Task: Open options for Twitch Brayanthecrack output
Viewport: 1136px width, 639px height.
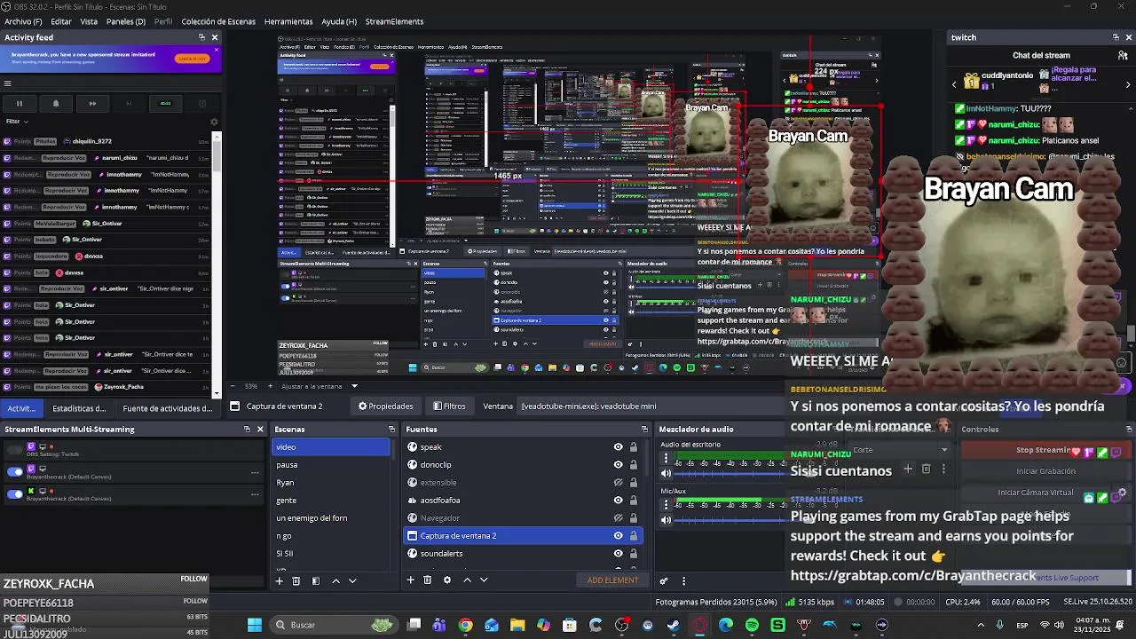Action: [x=255, y=472]
